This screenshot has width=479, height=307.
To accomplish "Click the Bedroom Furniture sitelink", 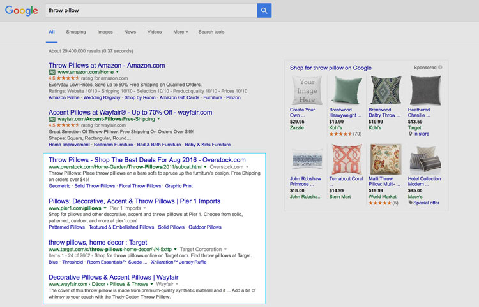I will (113, 145).
